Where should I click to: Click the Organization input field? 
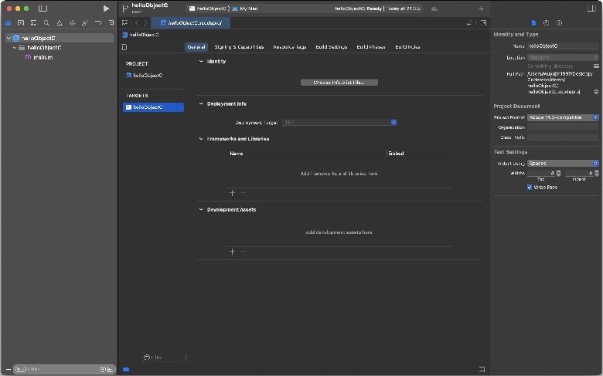563,127
